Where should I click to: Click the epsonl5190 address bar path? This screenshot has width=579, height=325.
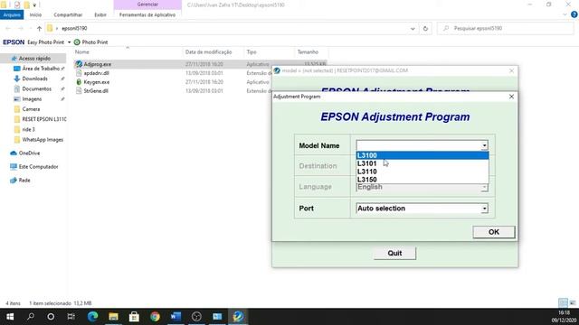point(74,28)
